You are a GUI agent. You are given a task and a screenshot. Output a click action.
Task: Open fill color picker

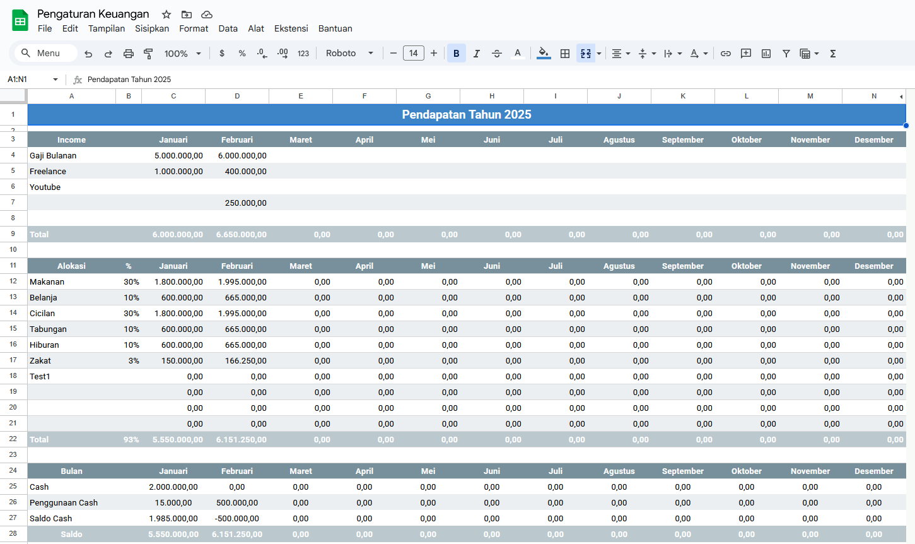(x=544, y=54)
